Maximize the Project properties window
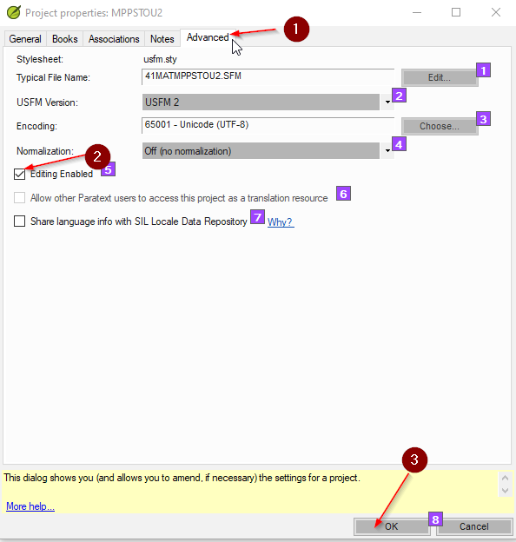This screenshot has width=516, height=542. click(456, 12)
